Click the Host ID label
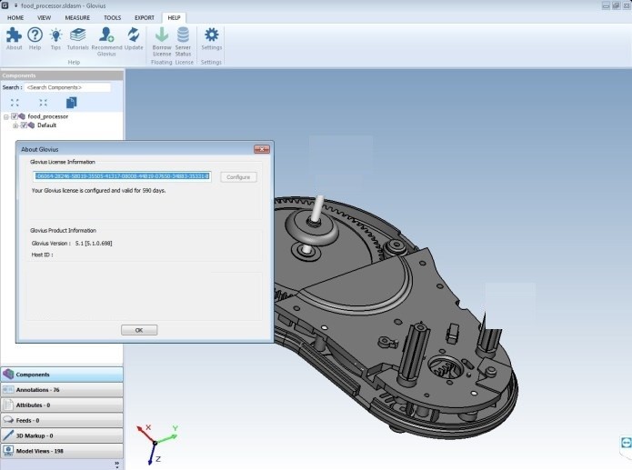The height and width of the screenshot is (470, 632). pyautogui.click(x=42, y=255)
